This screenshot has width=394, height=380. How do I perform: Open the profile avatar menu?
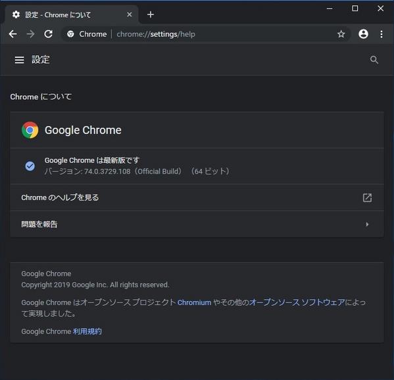click(x=363, y=34)
